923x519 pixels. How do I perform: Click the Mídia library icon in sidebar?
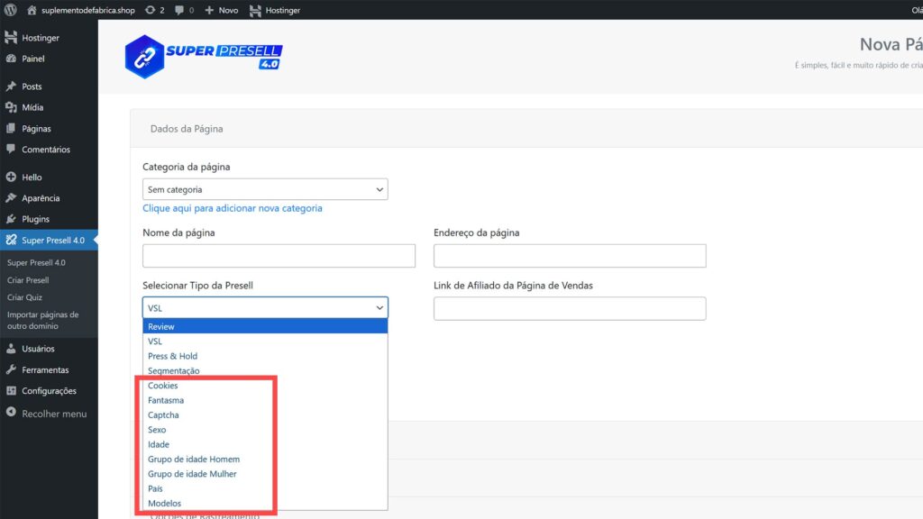(x=11, y=107)
